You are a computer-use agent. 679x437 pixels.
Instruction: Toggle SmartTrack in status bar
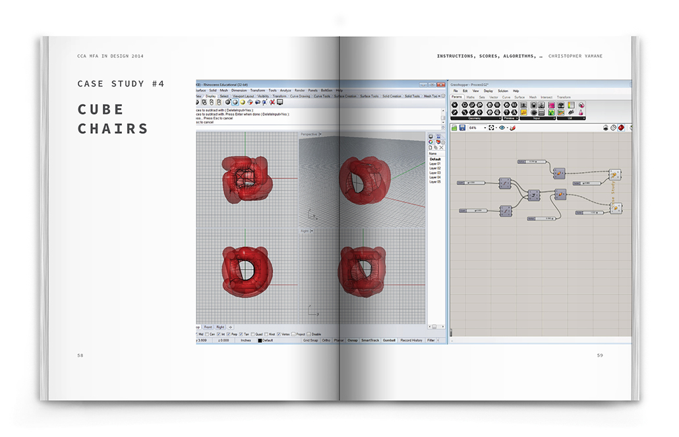(x=370, y=340)
